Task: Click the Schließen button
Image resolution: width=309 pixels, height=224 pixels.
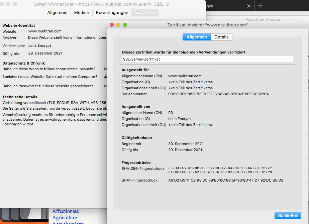Action: point(288,216)
